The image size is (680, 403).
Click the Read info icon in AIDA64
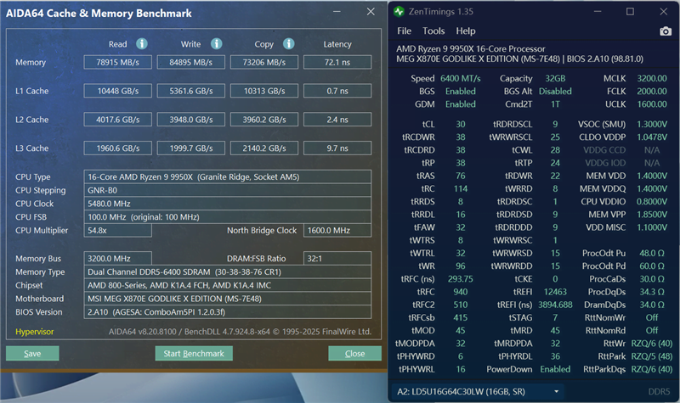click(x=142, y=44)
